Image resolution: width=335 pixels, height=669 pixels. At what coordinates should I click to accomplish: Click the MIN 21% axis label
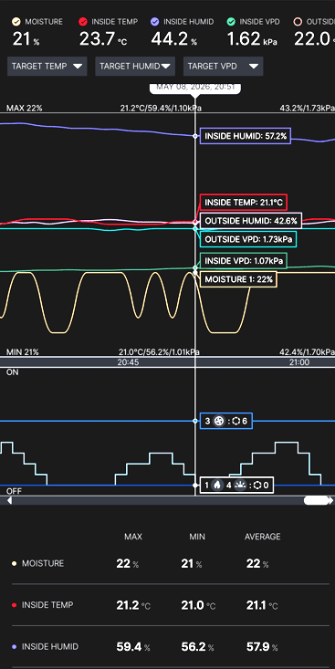pyautogui.click(x=23, y=352)
